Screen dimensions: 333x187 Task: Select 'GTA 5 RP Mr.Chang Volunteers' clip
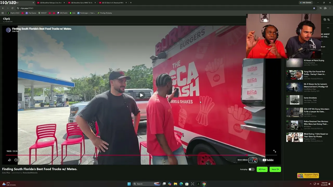[x=308, y=112]
